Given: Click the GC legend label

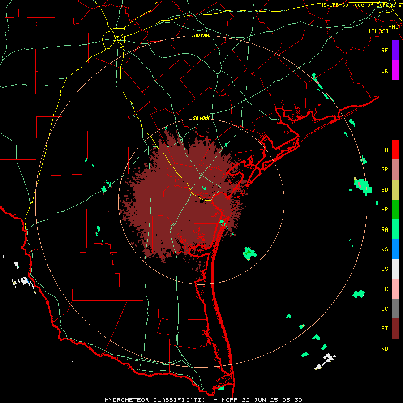Looking at the screenshot, I should pos(384,309).
